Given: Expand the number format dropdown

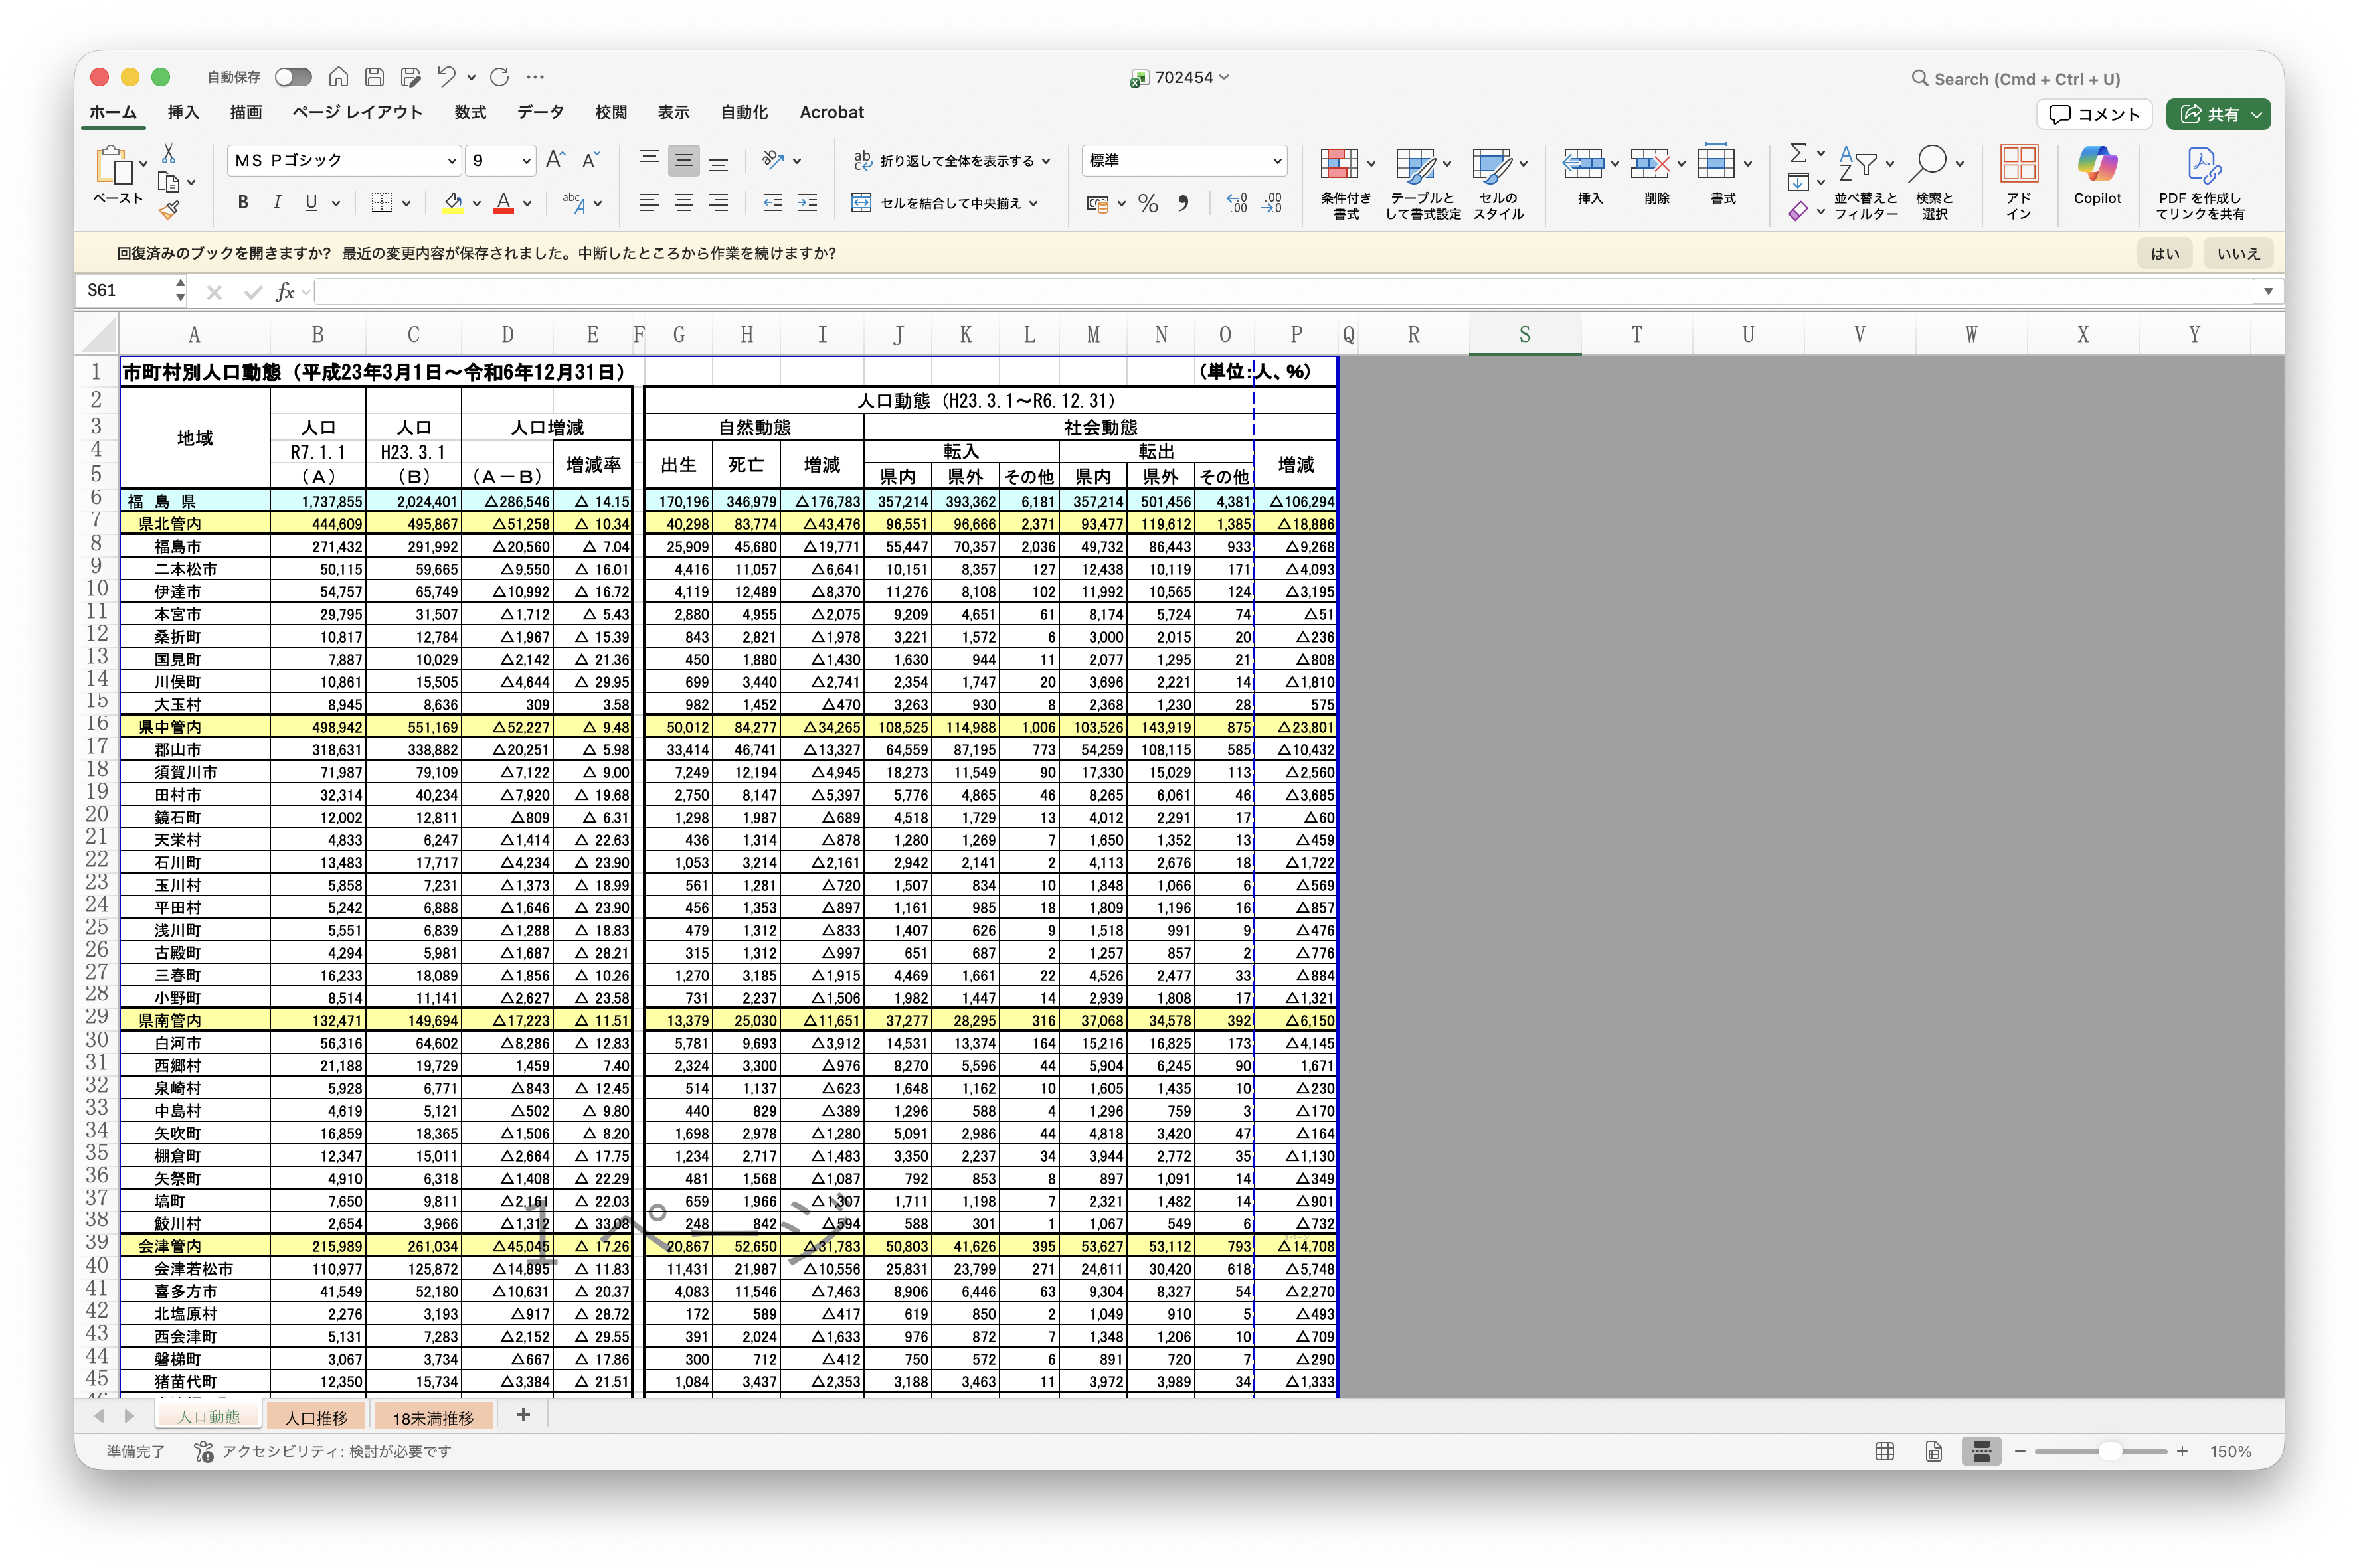Looking at the screenshot, I should point(1276,160).
